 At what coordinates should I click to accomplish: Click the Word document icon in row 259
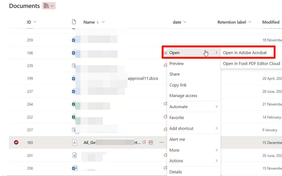click(74, 40)
